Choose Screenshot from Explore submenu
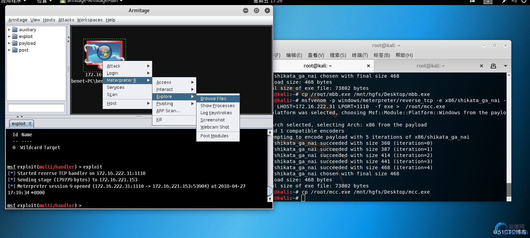530x238 pixels. [218, 120]
